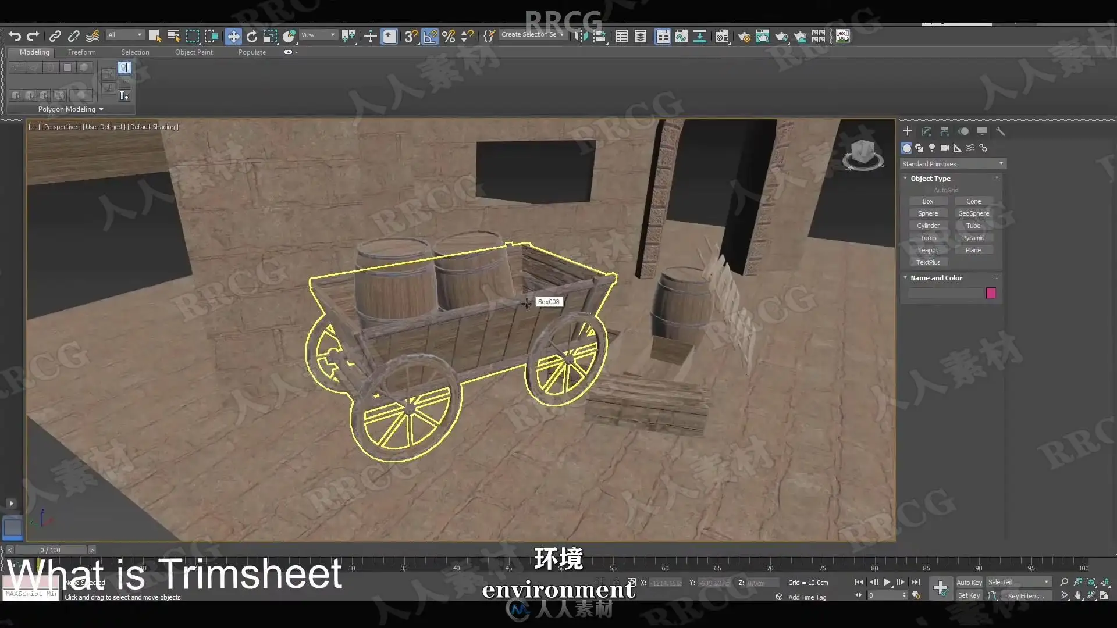Screen dimensions: 1117x628
Task: Open the View reference coordinate dropdown
Action: [318, 35]
